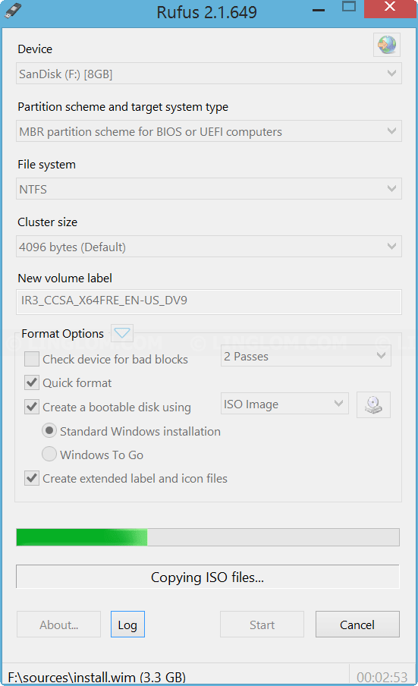The image size is (418, 686).
Task: Toggle the Format Options advanced arrow
Action: 122,333
